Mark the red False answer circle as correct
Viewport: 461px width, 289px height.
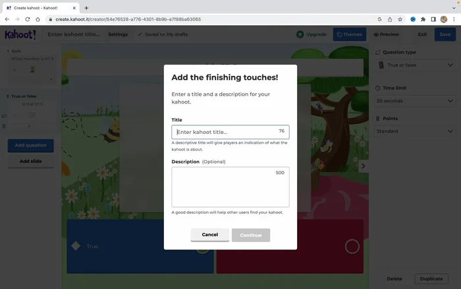pyautogui.click(x=352, y=246)
